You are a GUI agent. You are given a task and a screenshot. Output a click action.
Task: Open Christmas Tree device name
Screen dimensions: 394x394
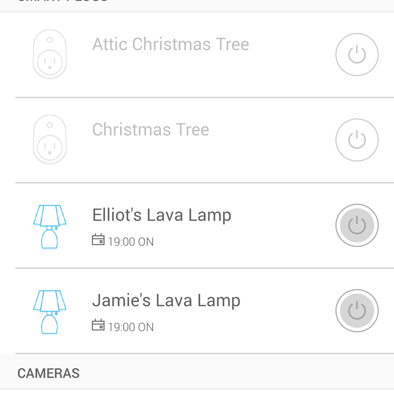[151, 130]
